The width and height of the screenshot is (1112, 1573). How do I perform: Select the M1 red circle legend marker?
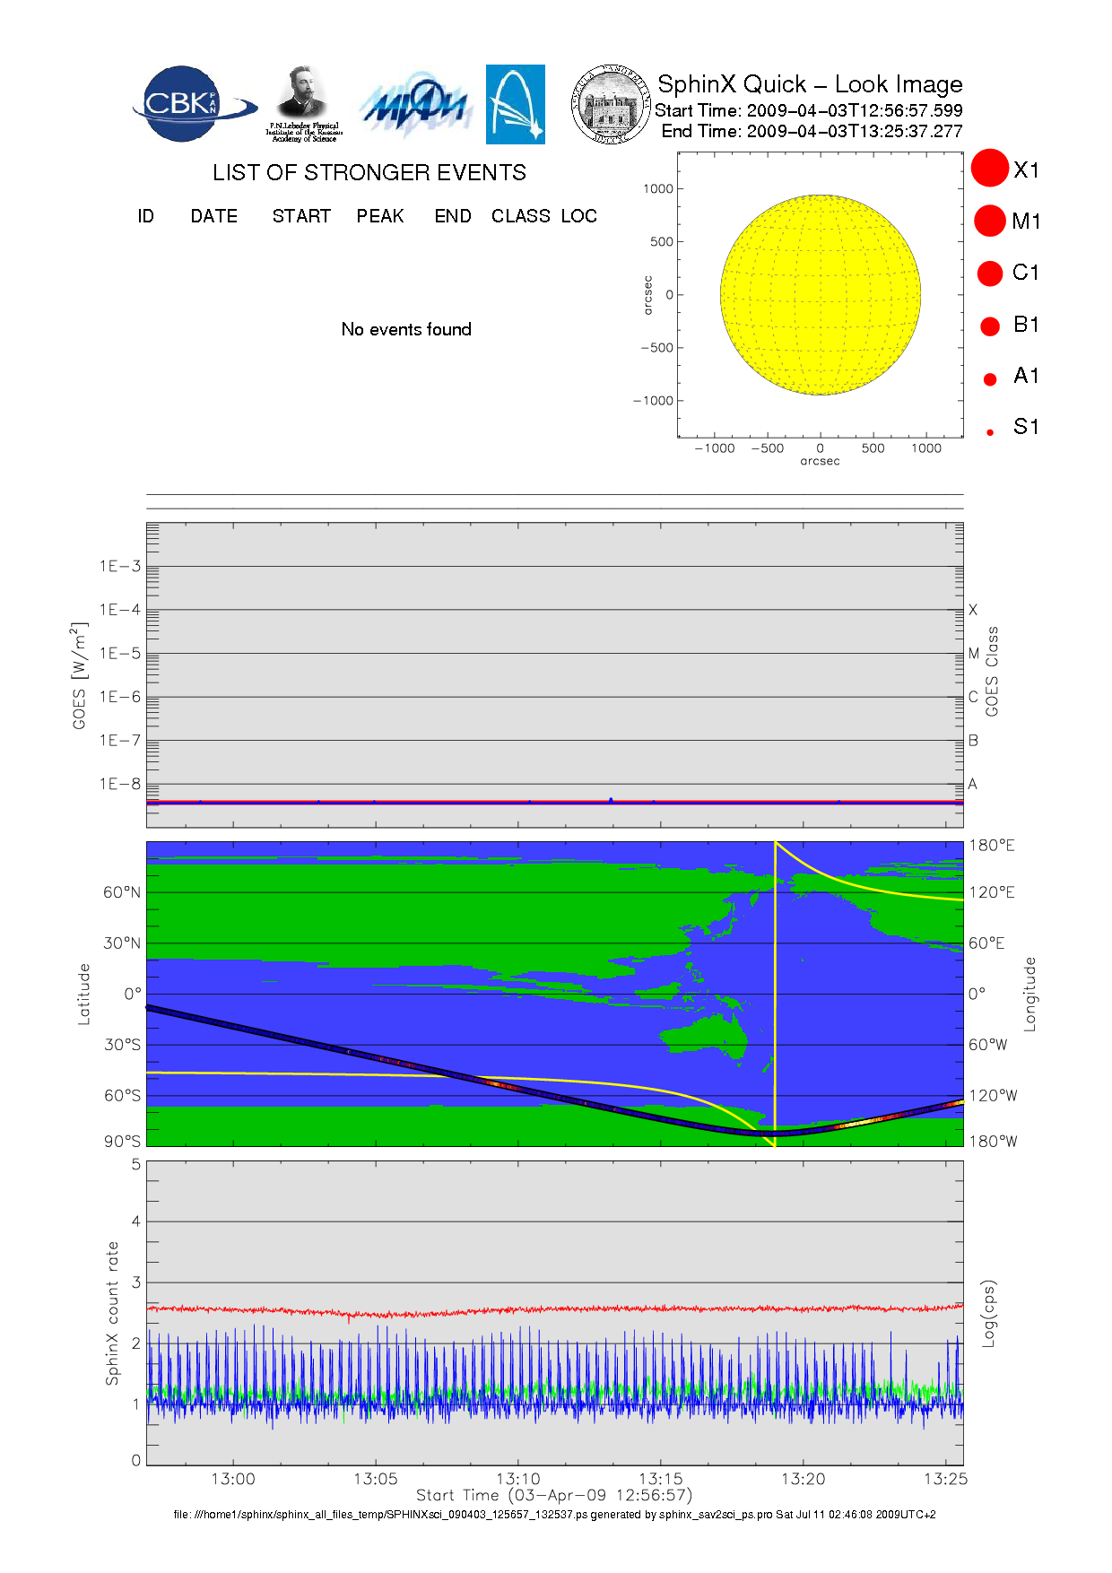click(x=990, y=221)
